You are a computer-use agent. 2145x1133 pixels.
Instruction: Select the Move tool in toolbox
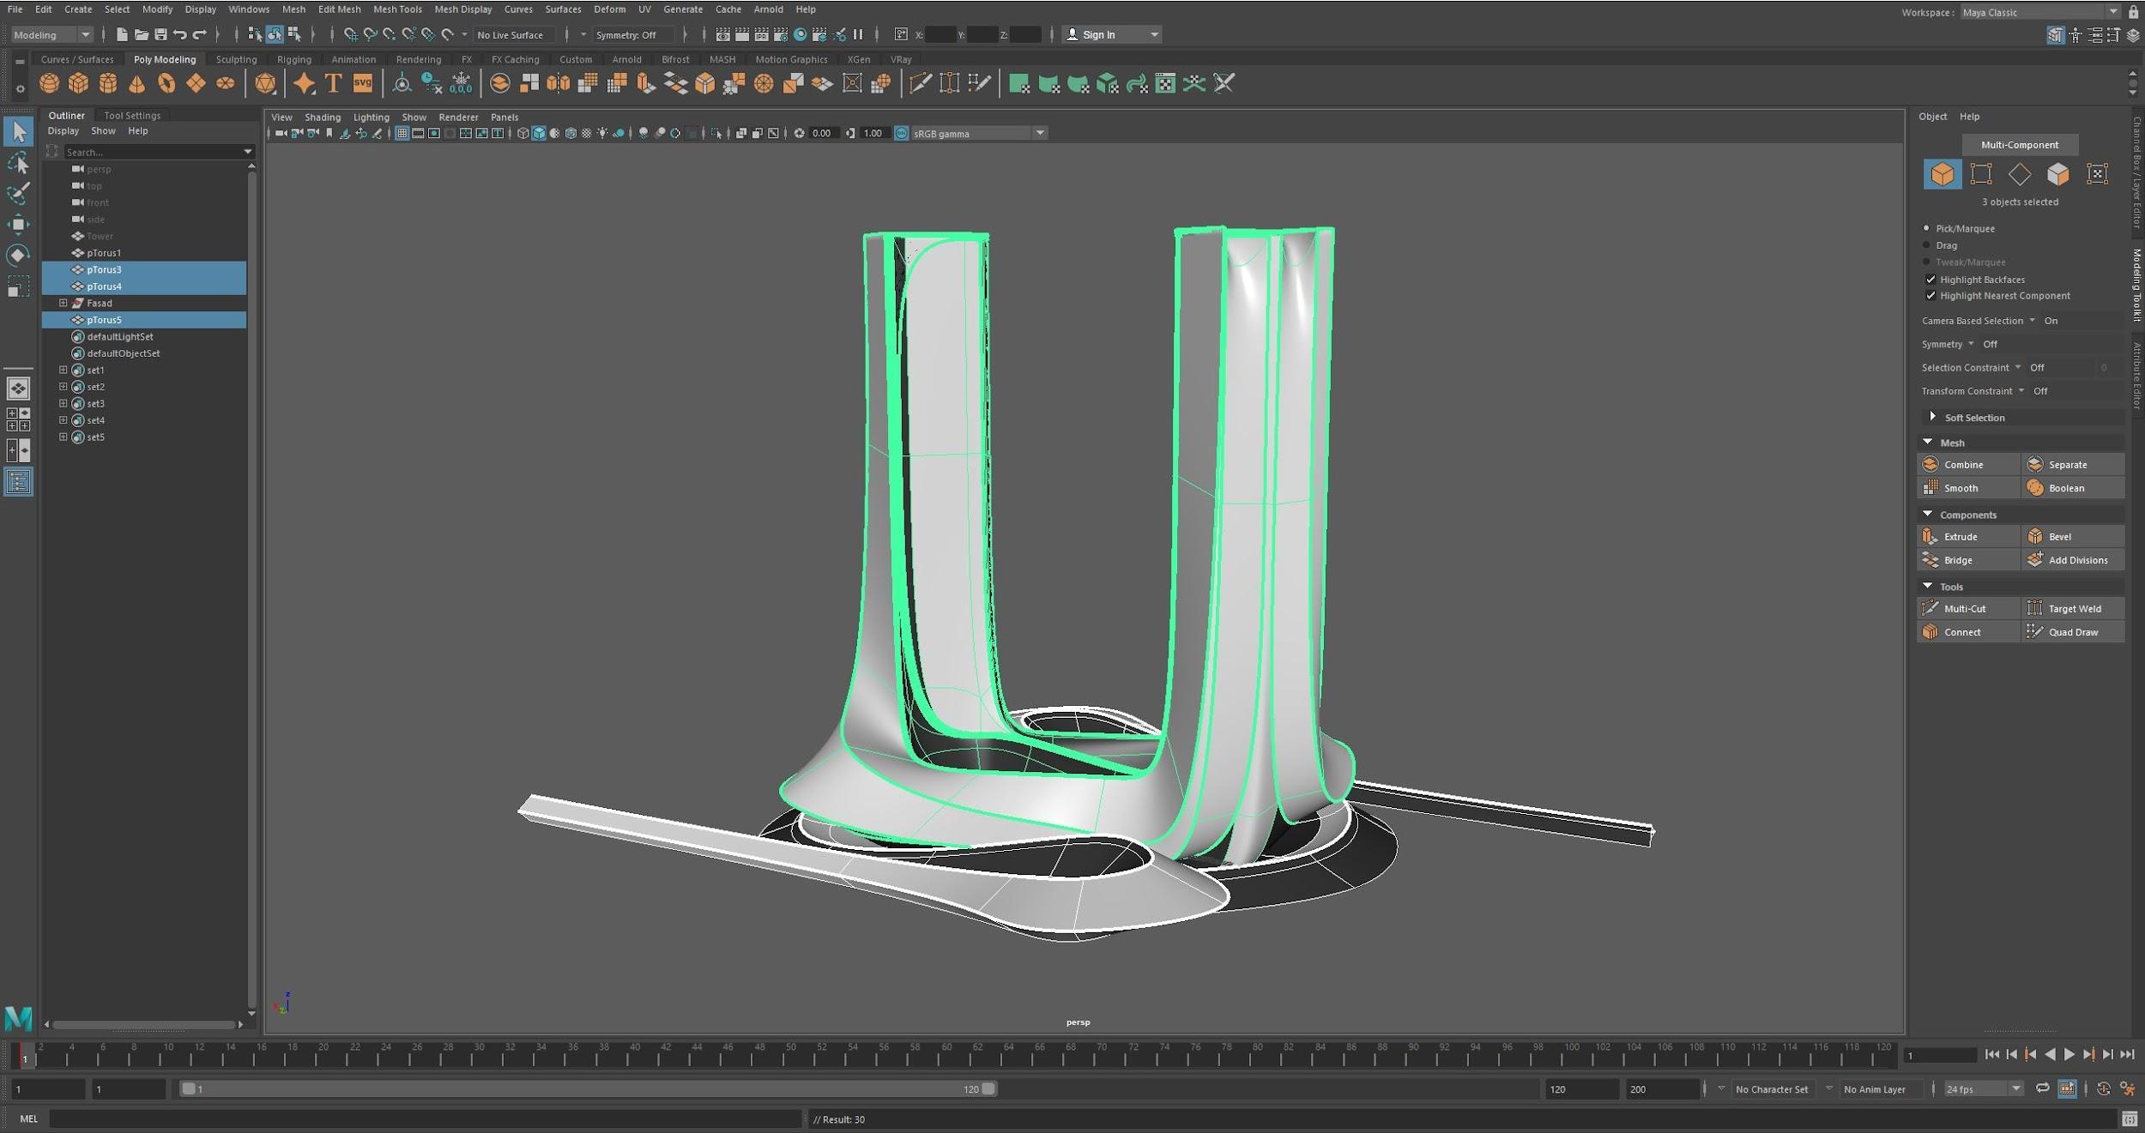18,224
